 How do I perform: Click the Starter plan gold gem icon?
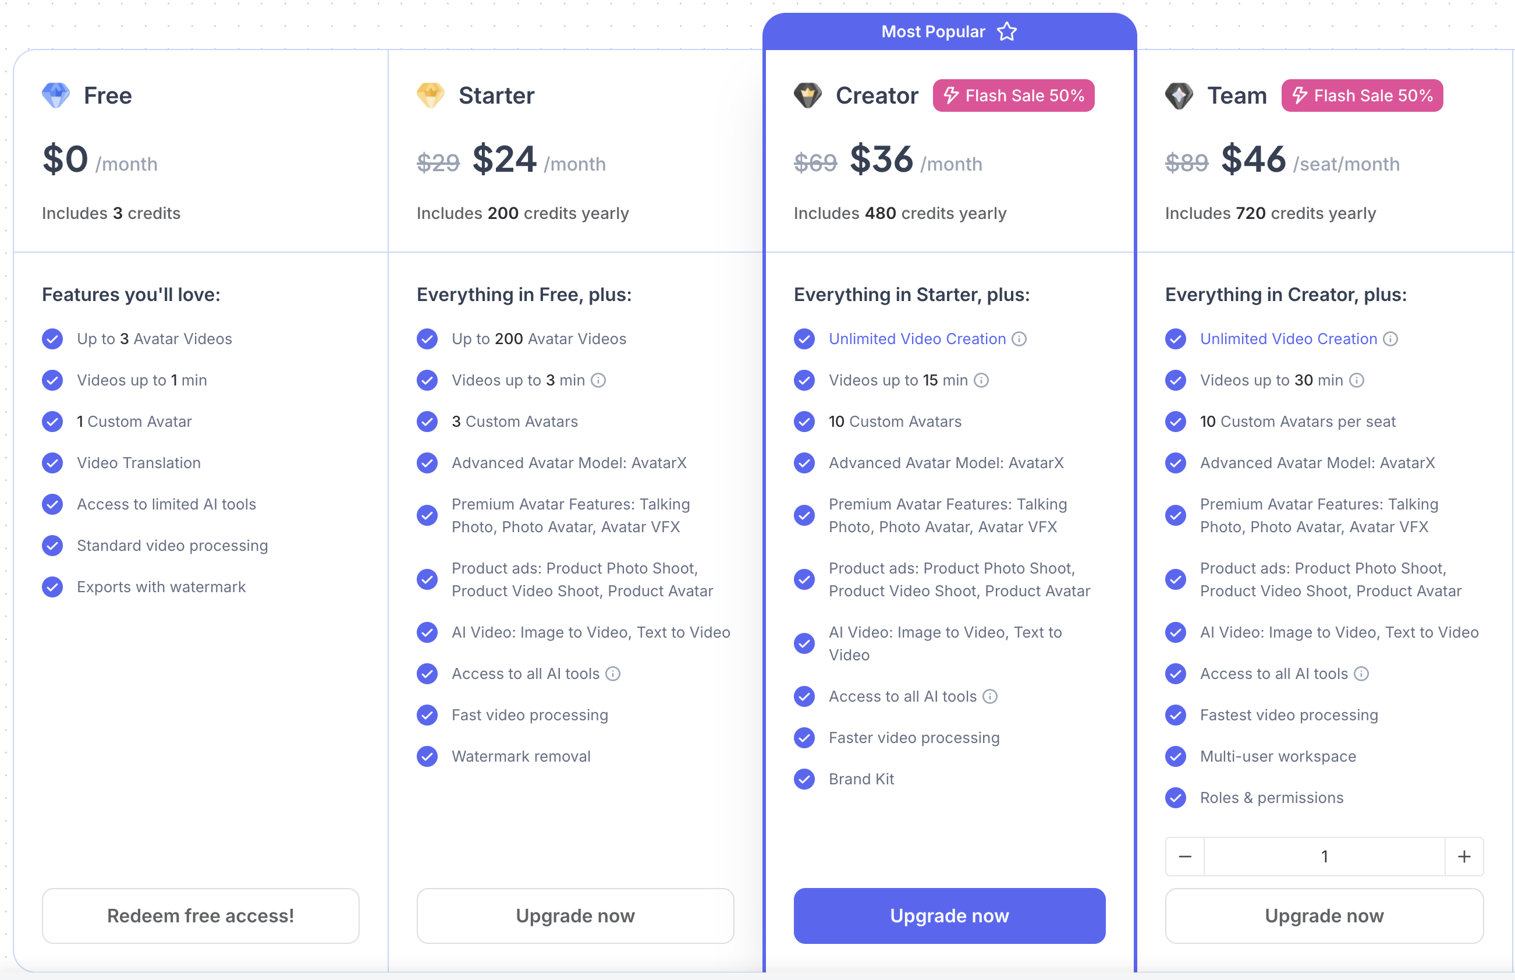coord(431,95)
